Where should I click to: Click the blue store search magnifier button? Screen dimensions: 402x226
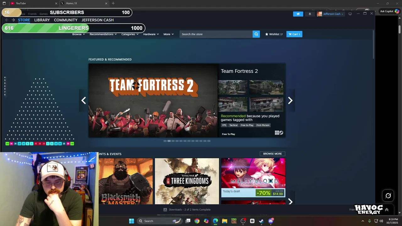256,34
